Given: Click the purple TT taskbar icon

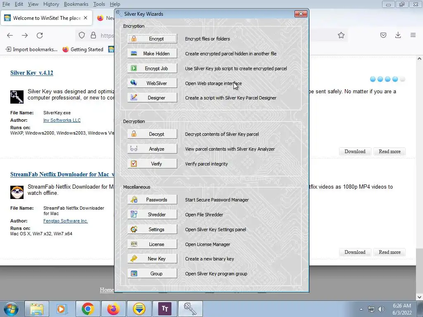Looking at the screenshot, I should point(165,309).
